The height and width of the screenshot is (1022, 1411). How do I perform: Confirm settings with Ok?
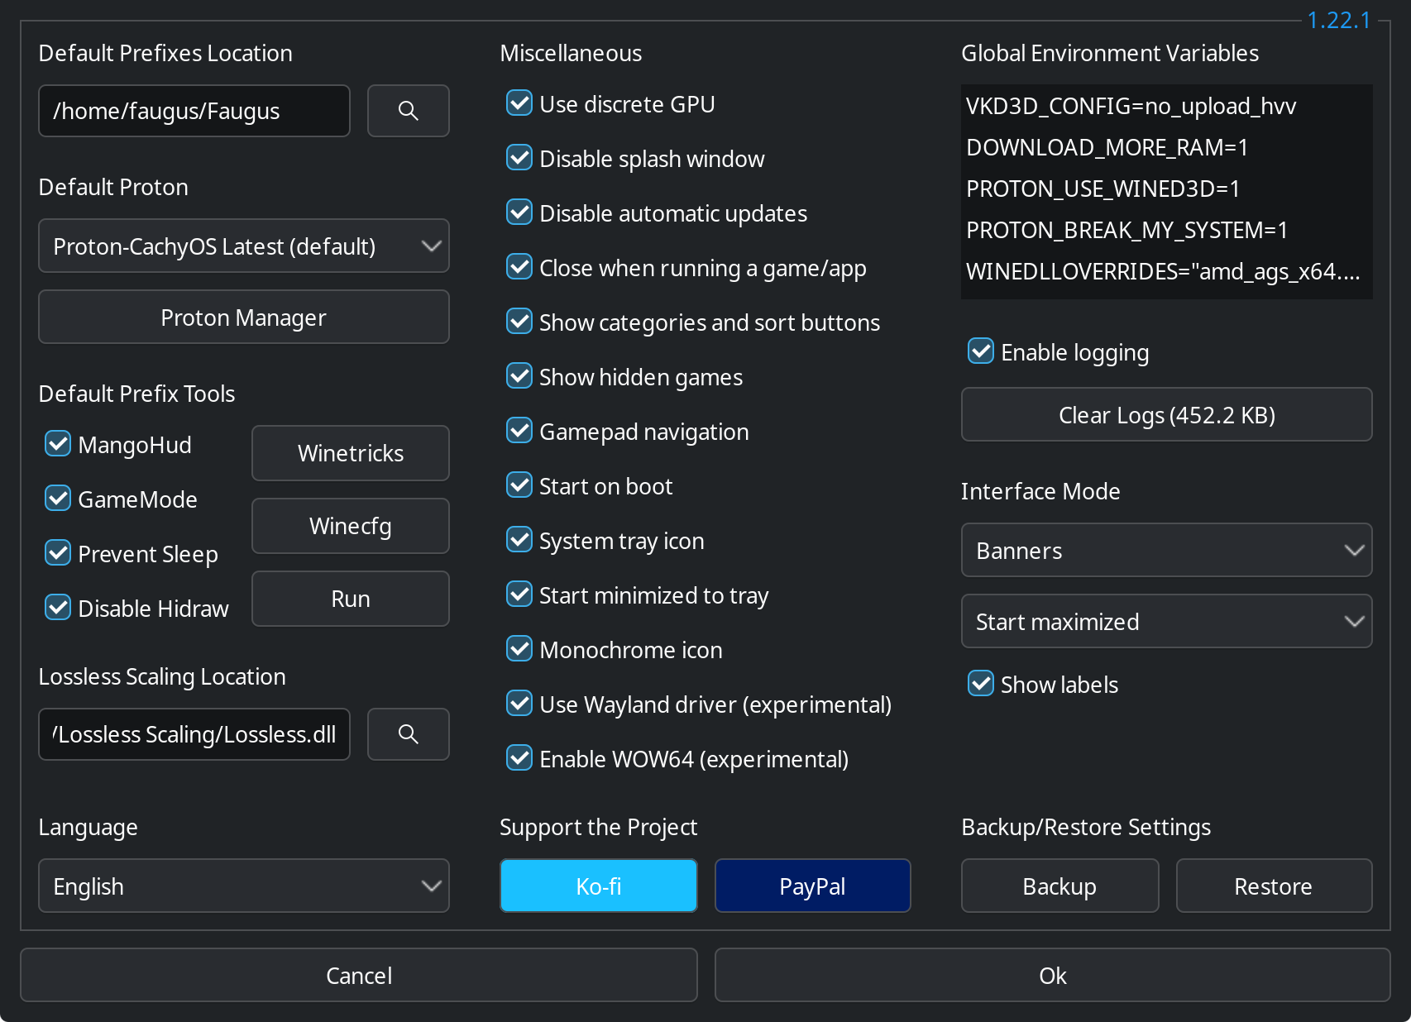[x=1052, y=975]
